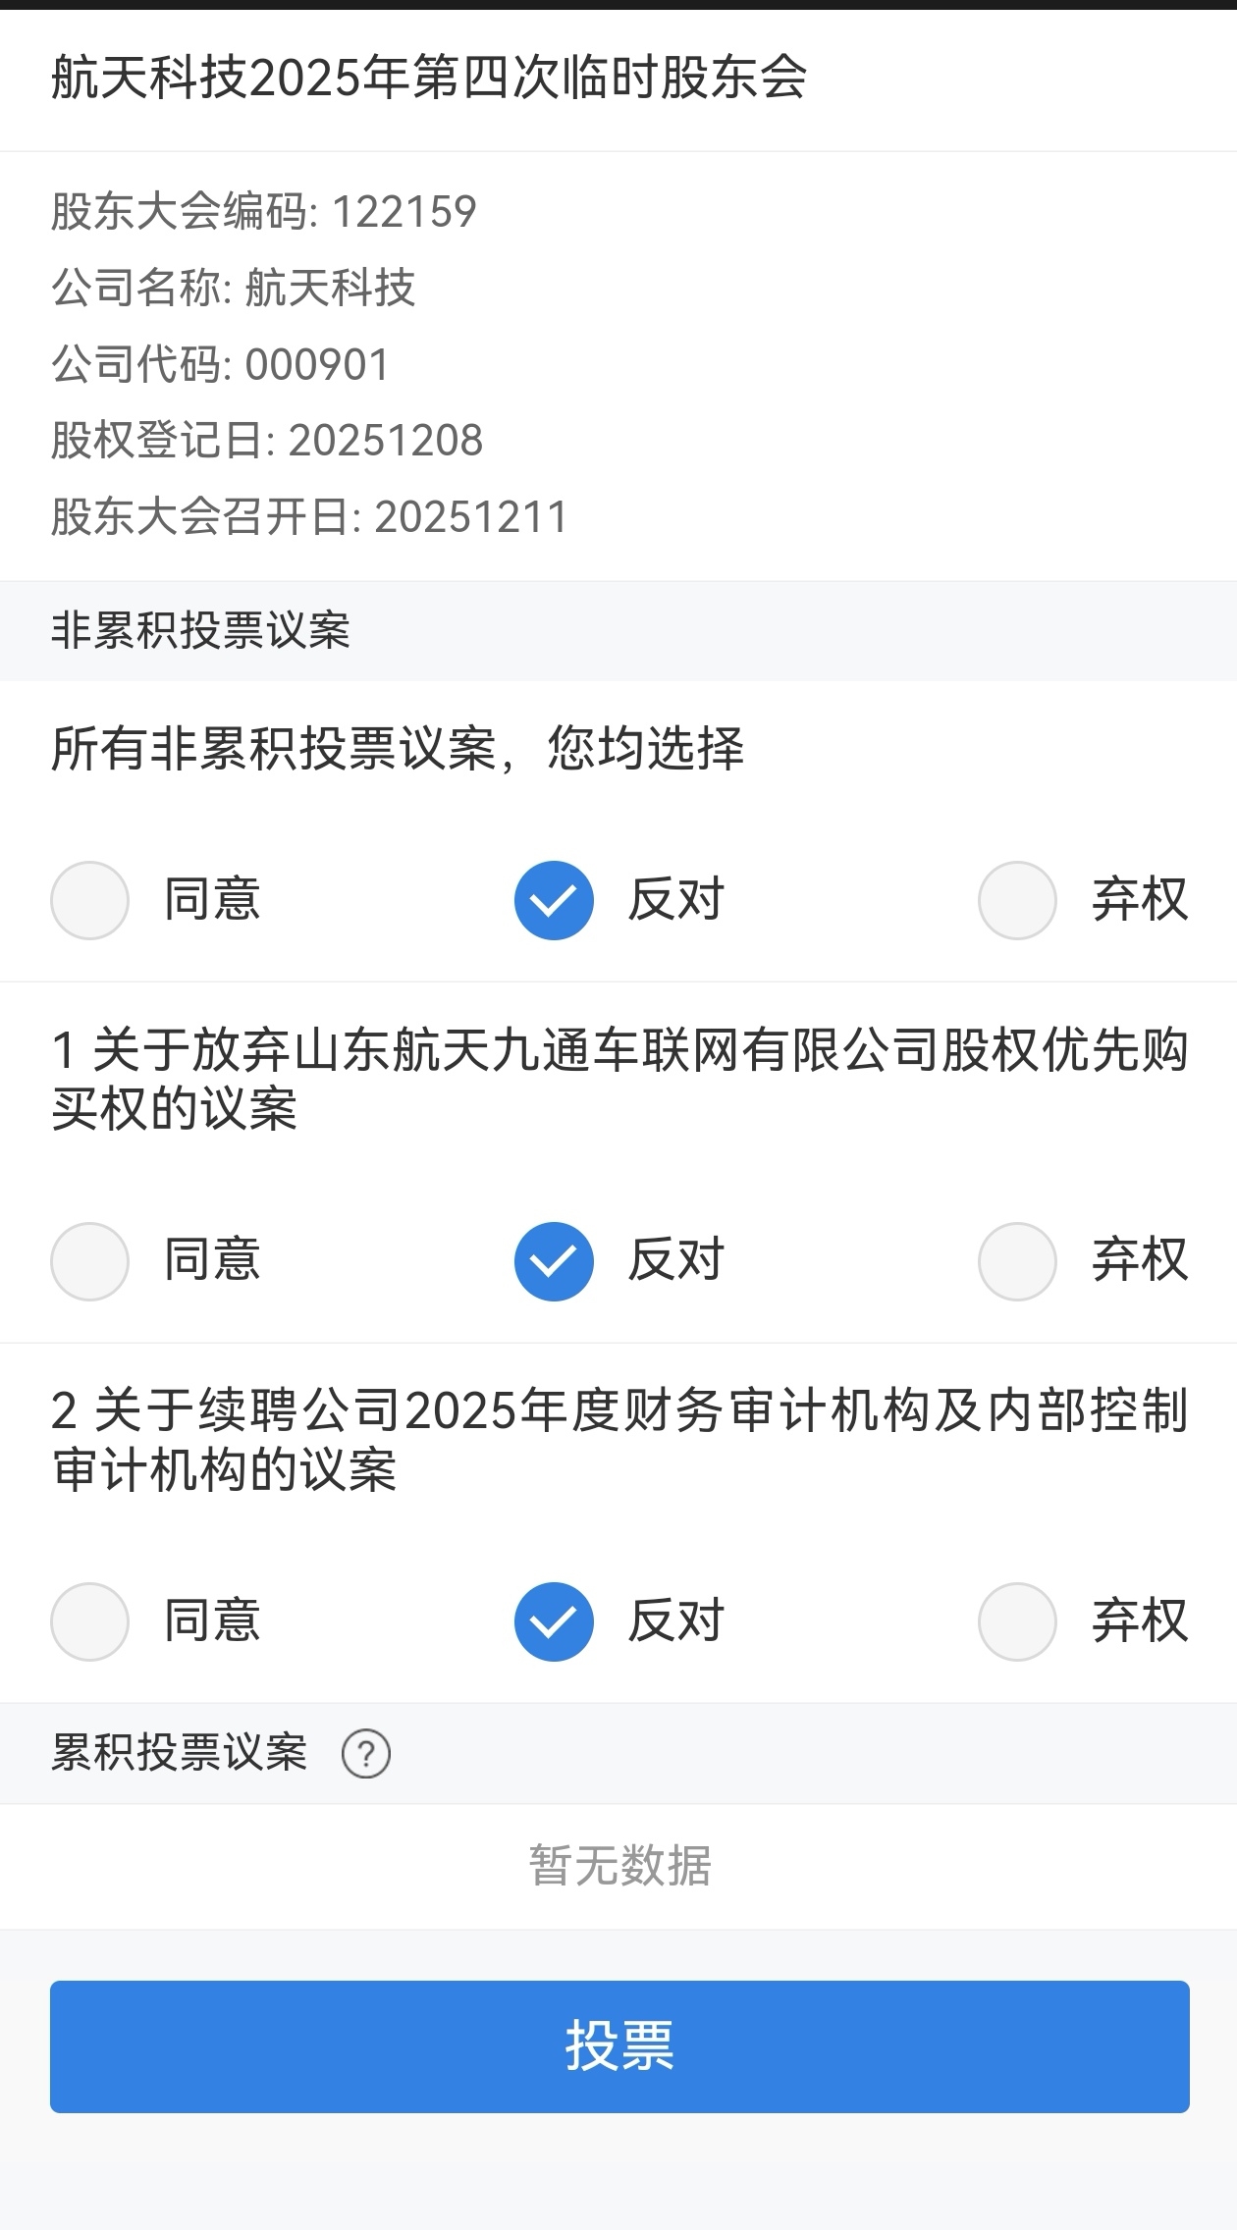Open the help icon beside 累积投票议案
The image size is (1237, 2230).
[x=365, y=1754]
